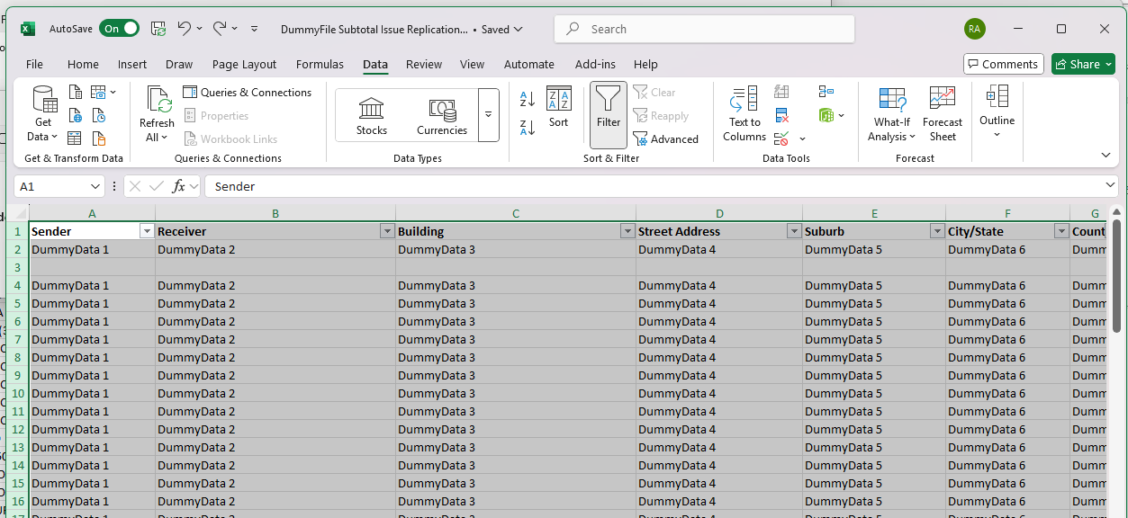
Task: Select row 3 header
Action: 17,267
